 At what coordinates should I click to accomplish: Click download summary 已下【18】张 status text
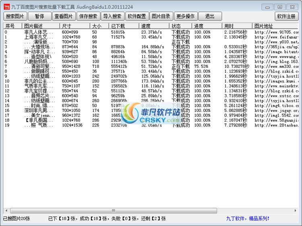coord(107,218)
